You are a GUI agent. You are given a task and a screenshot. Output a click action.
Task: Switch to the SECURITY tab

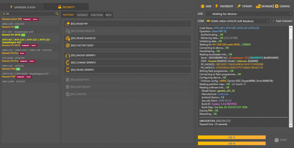pos(66,7)
